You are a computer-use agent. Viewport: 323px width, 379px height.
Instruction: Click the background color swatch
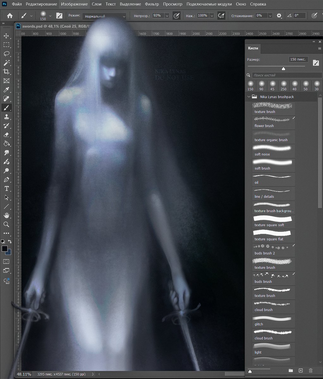(9, 252)
